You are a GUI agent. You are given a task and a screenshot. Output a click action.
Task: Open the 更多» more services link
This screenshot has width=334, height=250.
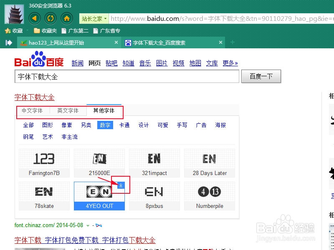(230, 63)
